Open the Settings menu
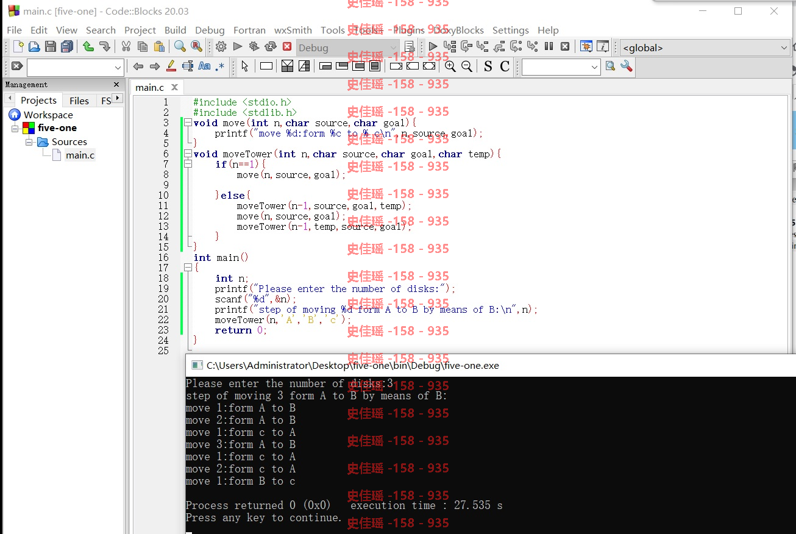The image size is (796, 534). 511,30
